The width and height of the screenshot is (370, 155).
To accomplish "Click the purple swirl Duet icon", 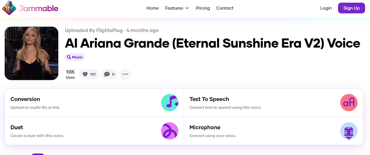I will 170,131.
